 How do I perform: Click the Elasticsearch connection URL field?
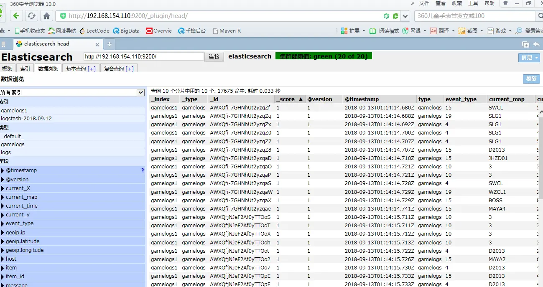point(143,56)
